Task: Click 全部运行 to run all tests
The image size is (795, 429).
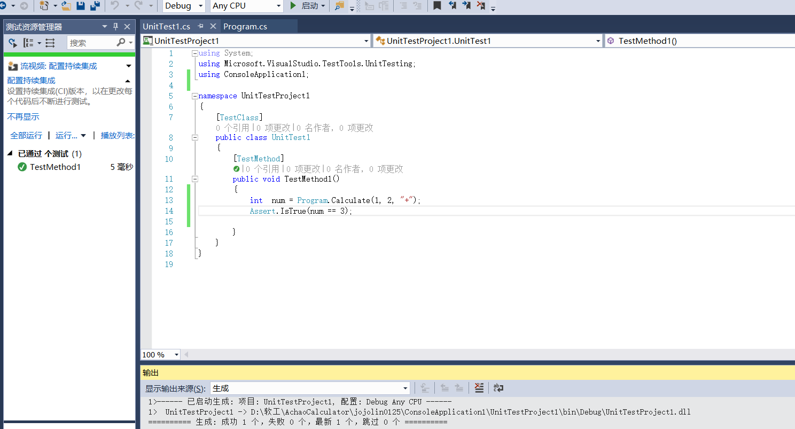Action: click(x=26, y=135)
